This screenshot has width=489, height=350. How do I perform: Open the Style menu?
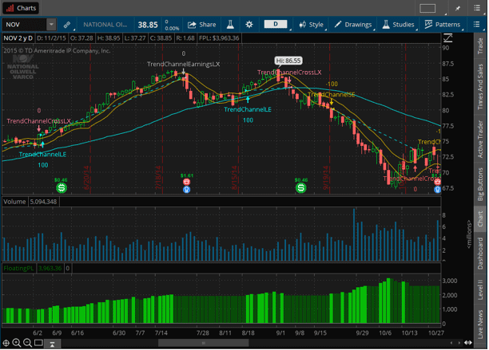coord(312,25)
